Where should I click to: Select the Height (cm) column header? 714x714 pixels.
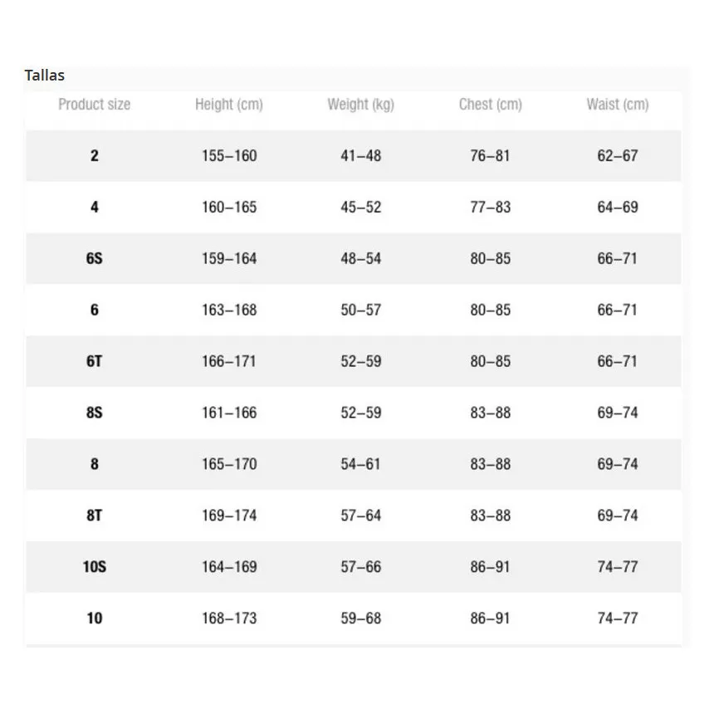pos(229,105)
